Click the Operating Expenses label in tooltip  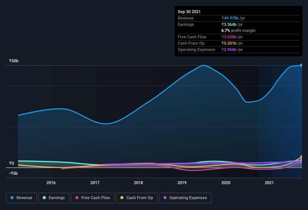pos(197,49)
